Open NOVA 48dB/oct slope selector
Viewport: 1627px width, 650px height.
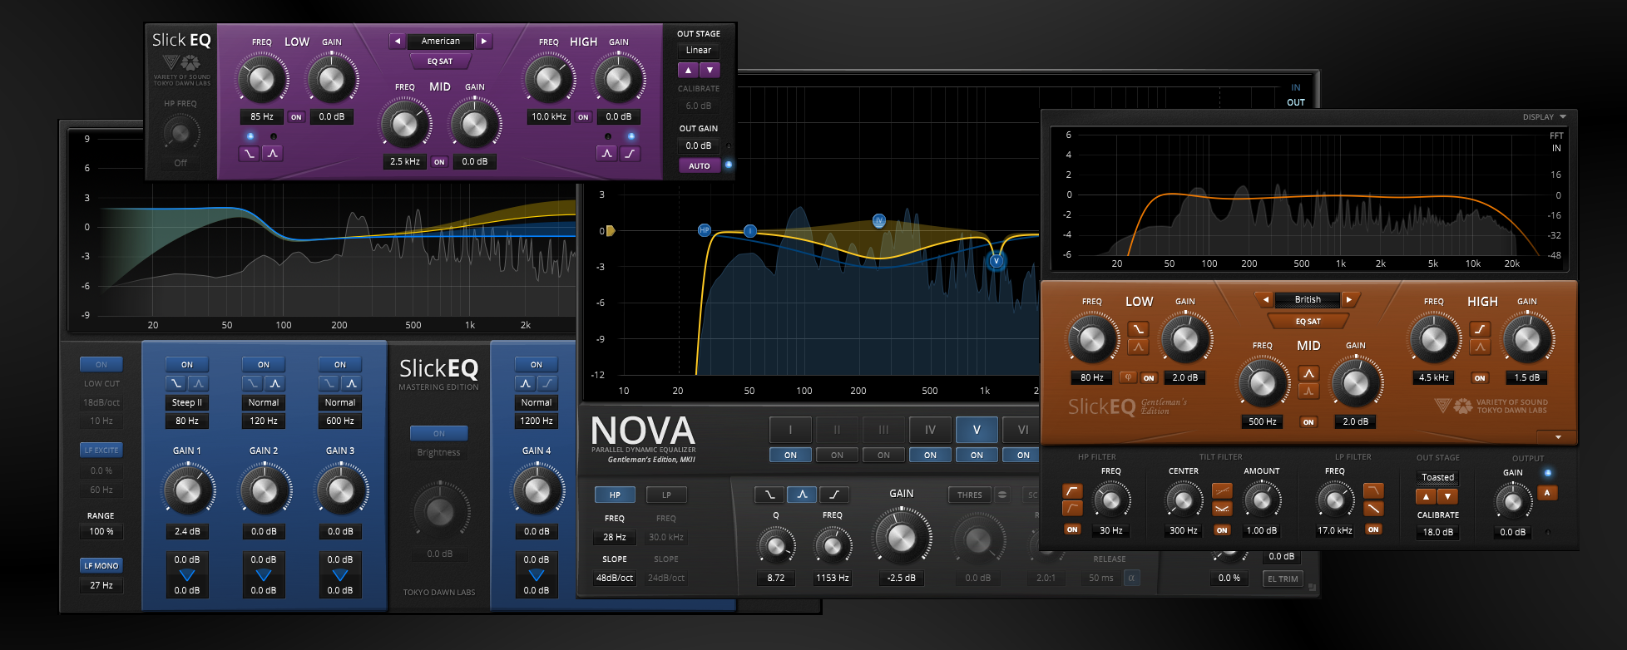tap(615, 578)
